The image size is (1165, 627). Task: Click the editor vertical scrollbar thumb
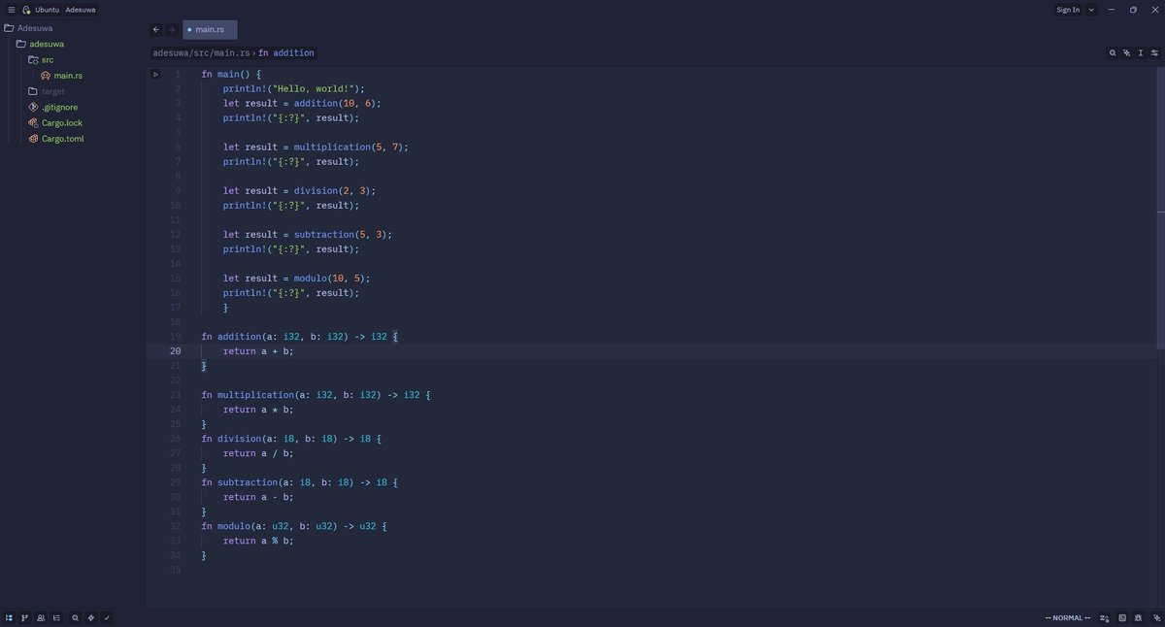(x=1161, y=209)
